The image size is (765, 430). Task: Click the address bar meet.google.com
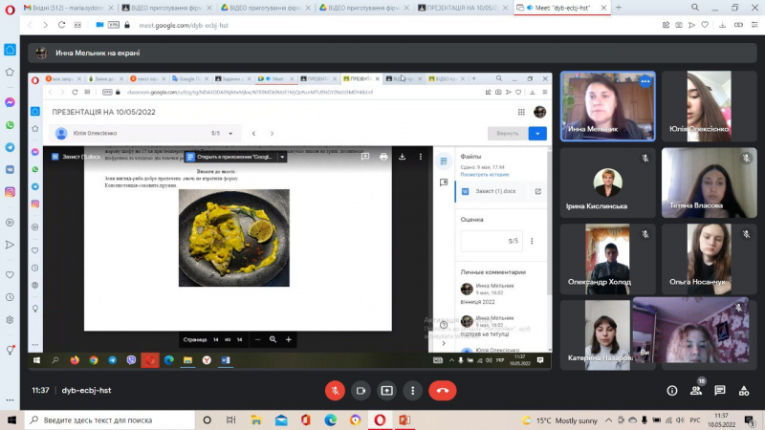point(184,26)
